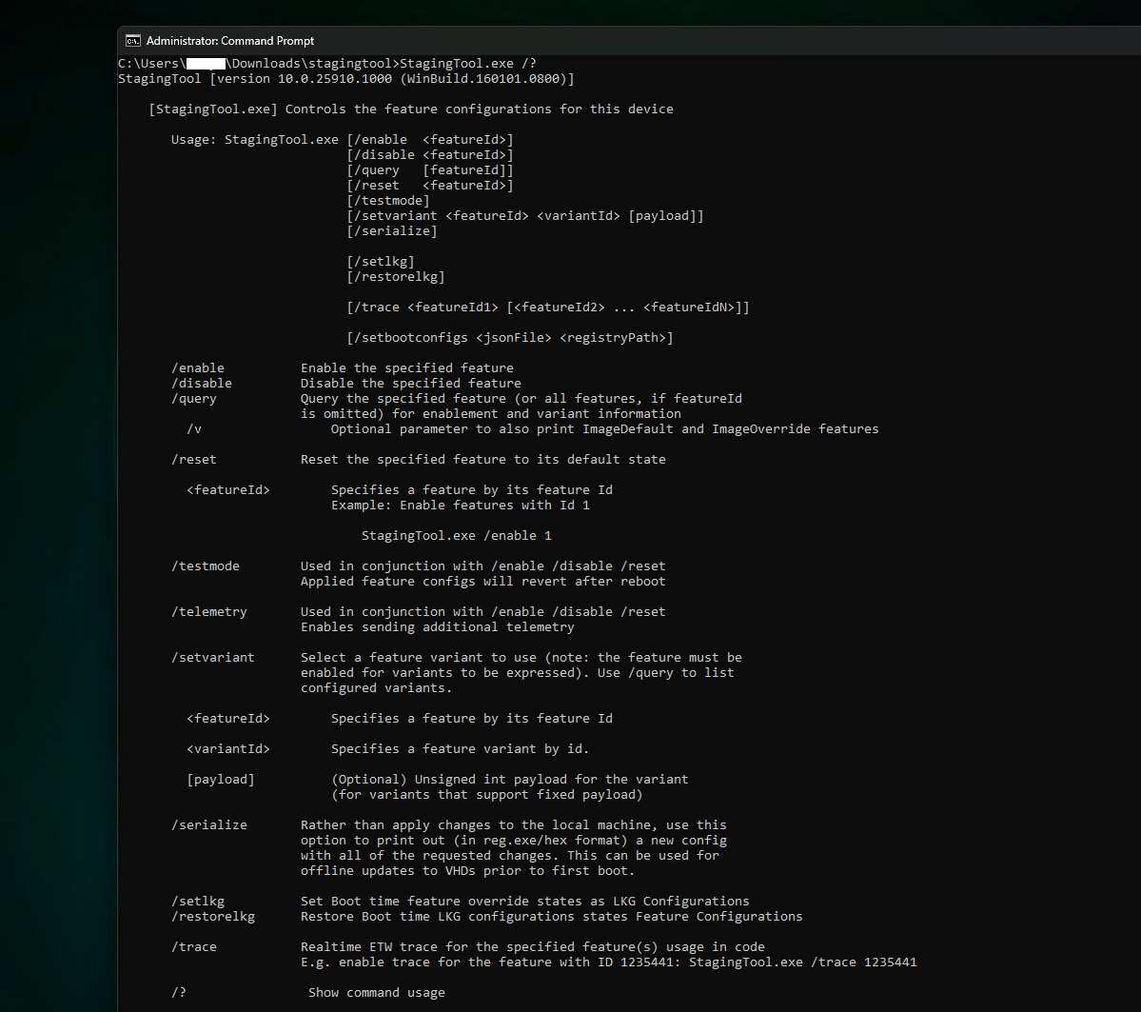Click 'Enable the specified feature' description

406,368
